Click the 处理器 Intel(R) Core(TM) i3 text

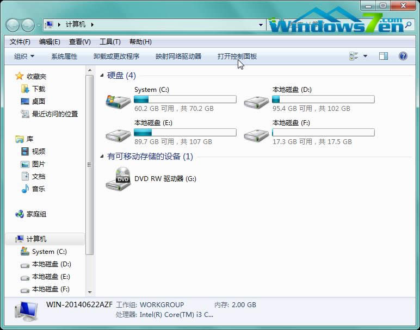click(x=164, y=314)
